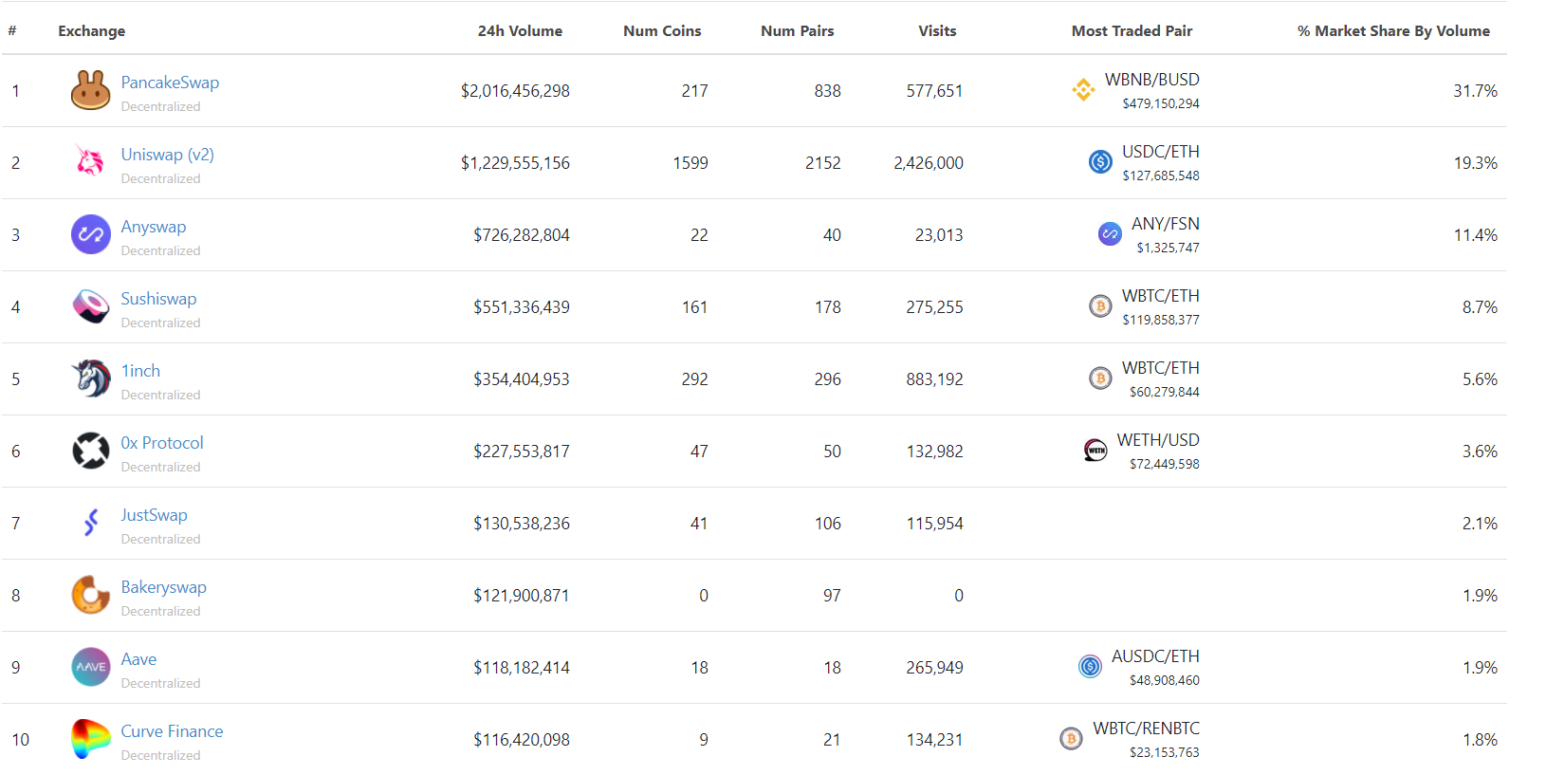
Task: Select the USDC/ETH pair text
Action: tap(1160, 152)
